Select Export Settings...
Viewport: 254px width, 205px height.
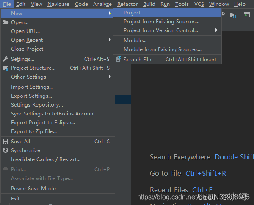58,96
